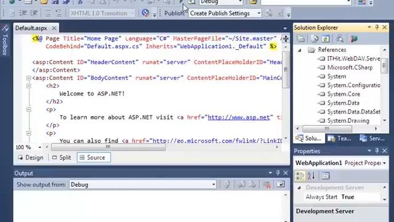Open the document tabs list dropdown arrow

285,28
